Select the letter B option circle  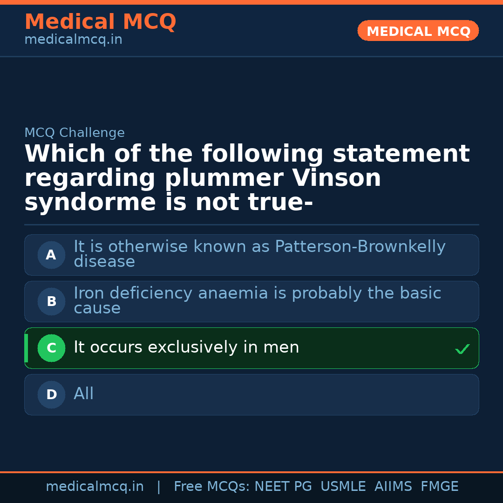(51, 301)
